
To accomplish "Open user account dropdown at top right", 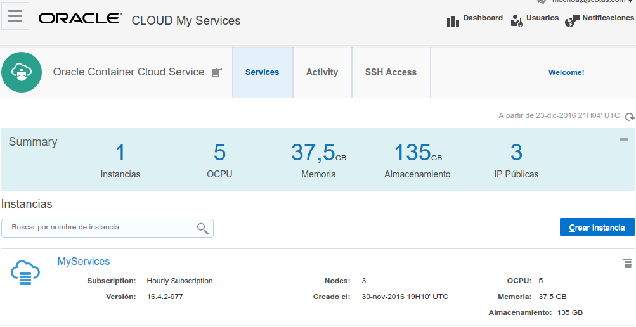I will 593,1.
